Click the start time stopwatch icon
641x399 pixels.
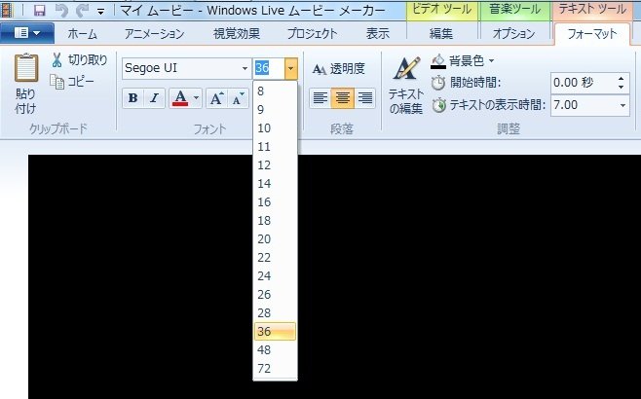438,83
